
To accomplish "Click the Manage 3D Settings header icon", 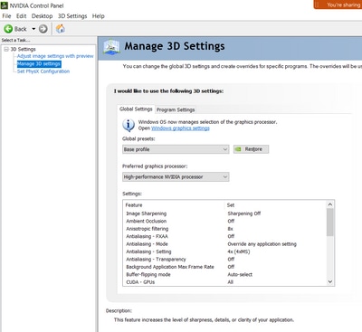I will tap(111, 47).
